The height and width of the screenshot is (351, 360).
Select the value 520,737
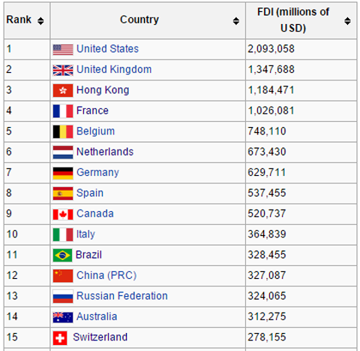click(267, 213)
